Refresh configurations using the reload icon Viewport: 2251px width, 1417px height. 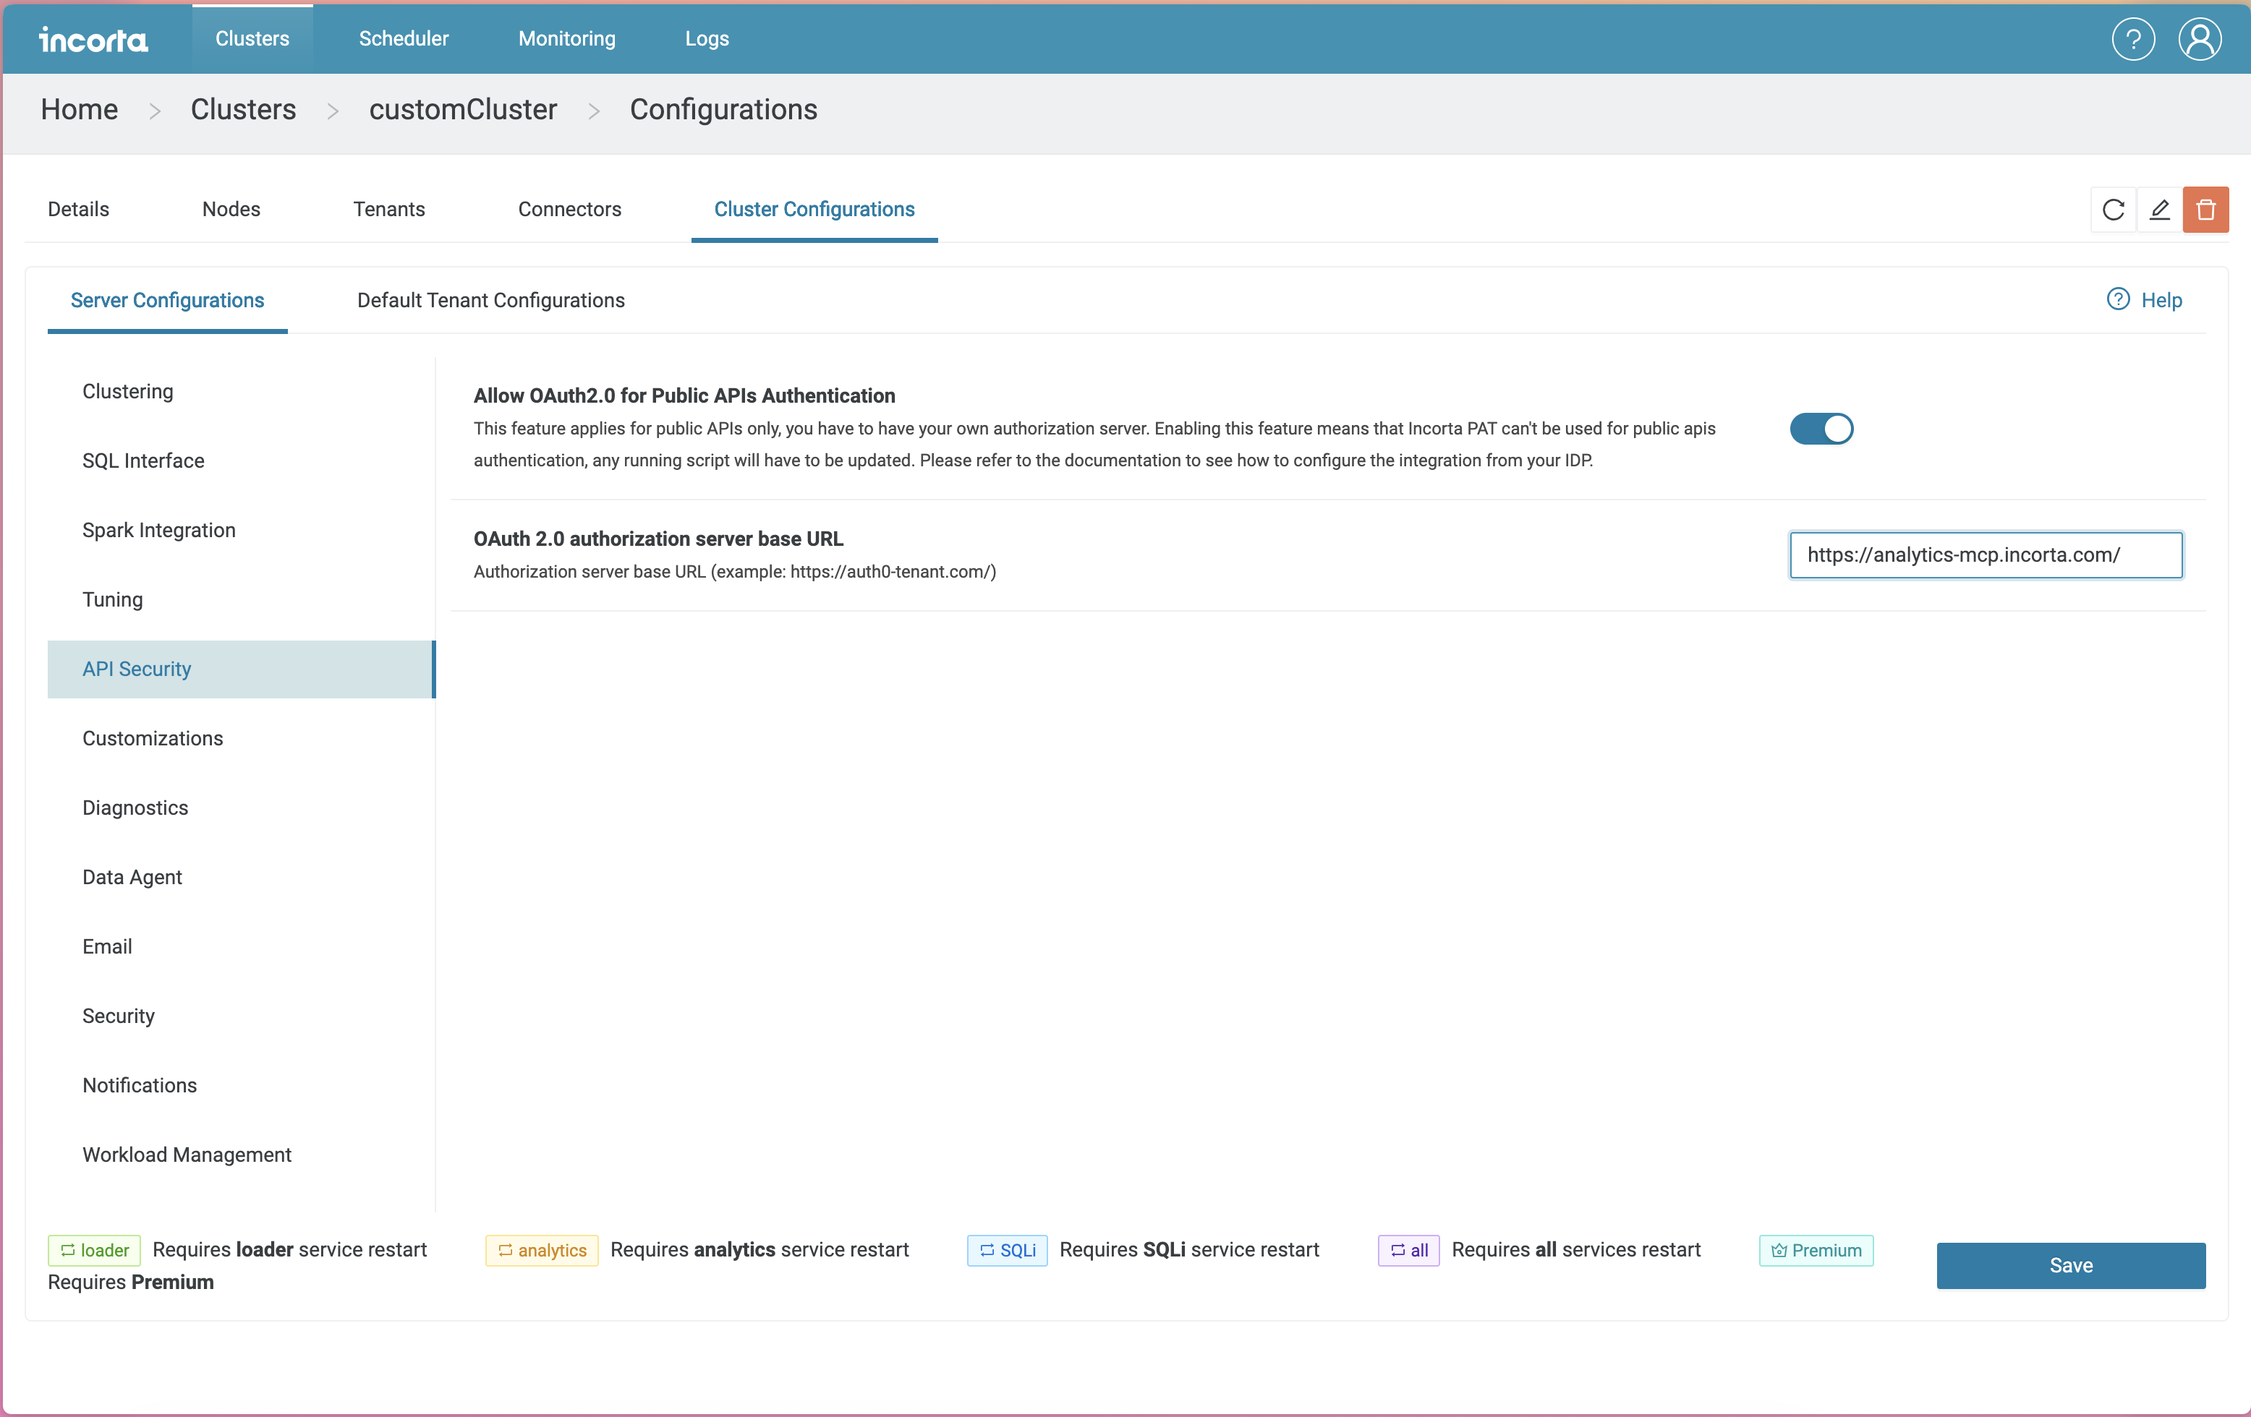point(2114,208)
